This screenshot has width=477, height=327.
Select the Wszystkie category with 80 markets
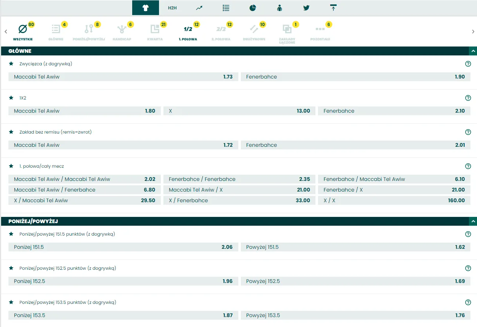point(23,32)
